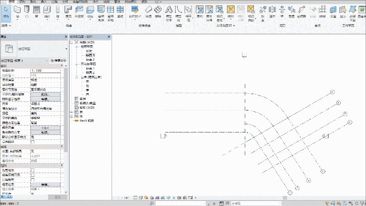Open the Properties help (属性帮助) link
This screenshot has width=366, height=206.
(6, 197)
